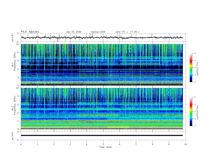Click the 10 minute tick on time axis
The width and height of the screenshot is (209, 162).
point(186,144)
